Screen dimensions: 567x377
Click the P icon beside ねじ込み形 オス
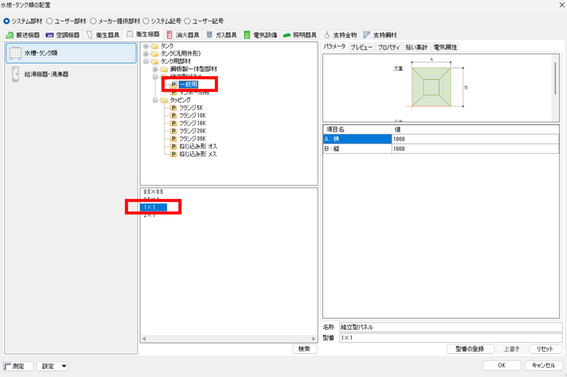[x=174, y=146]
